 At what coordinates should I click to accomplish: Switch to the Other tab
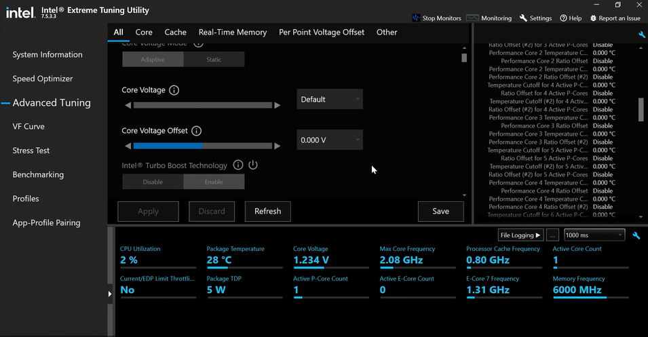point(387,33)
